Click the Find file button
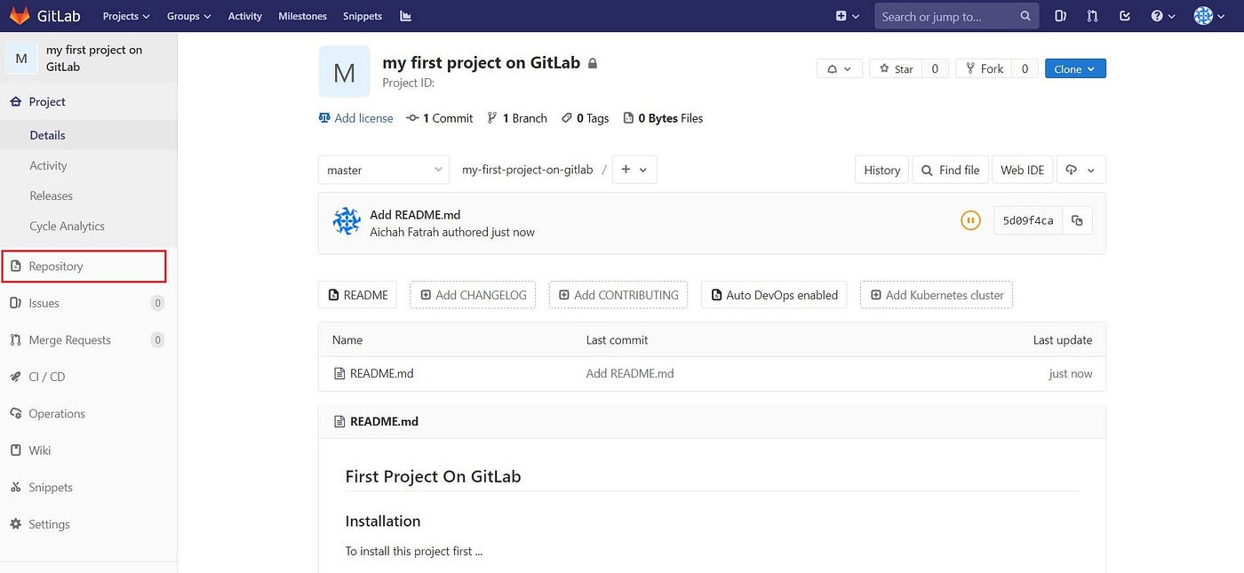 tap(950, 170)
